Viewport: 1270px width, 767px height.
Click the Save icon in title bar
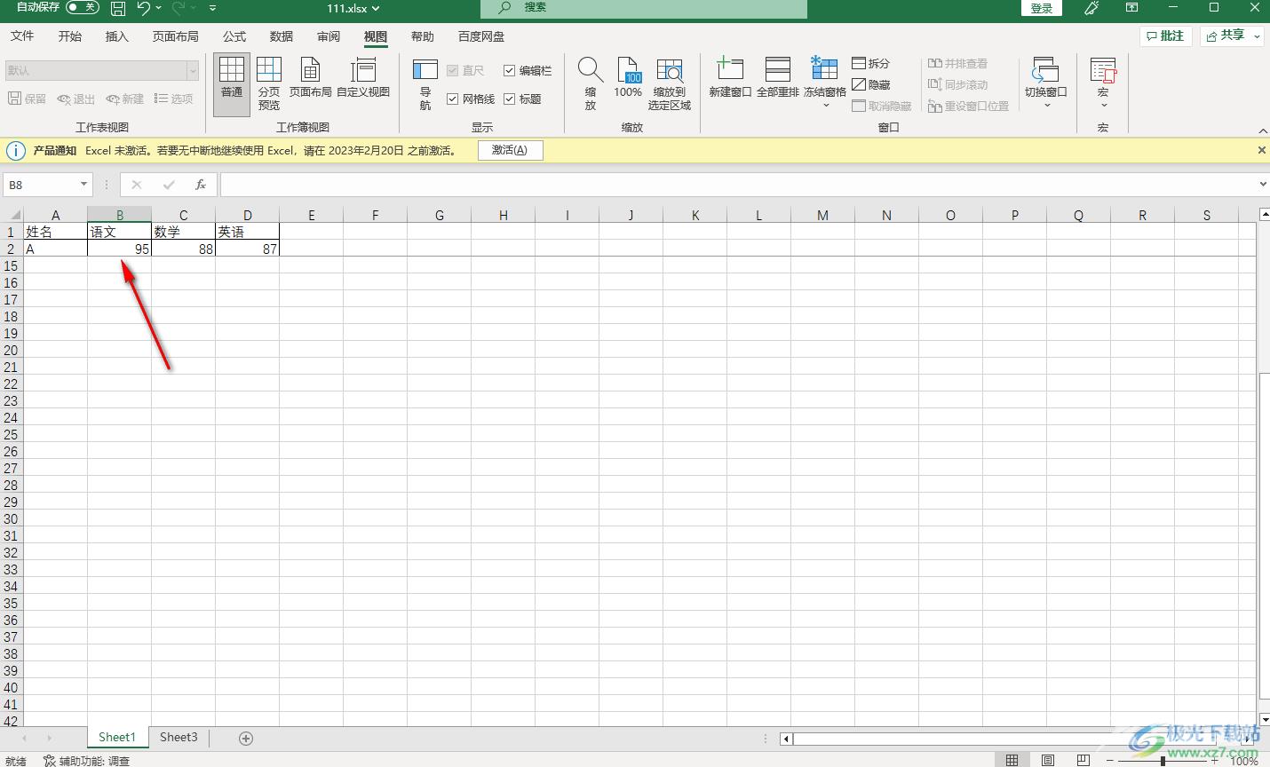click(x=118, y=8)
